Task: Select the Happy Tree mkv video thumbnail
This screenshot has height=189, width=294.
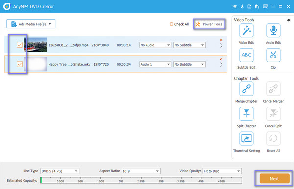Action: pos(35,64)
